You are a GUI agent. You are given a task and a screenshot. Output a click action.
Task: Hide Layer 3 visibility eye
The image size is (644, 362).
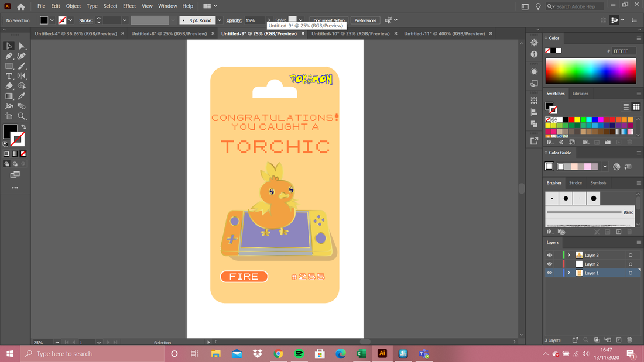[x=550, y=256]
